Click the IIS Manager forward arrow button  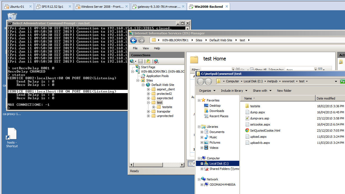click(141, 40)
